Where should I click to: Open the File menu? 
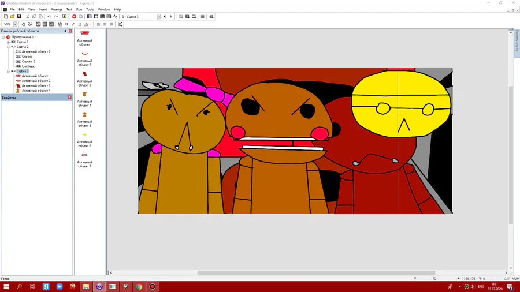click(x=12, y=10)
